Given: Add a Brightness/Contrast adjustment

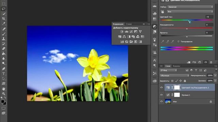Looking at the screenshot, I should tap(122, 32).
